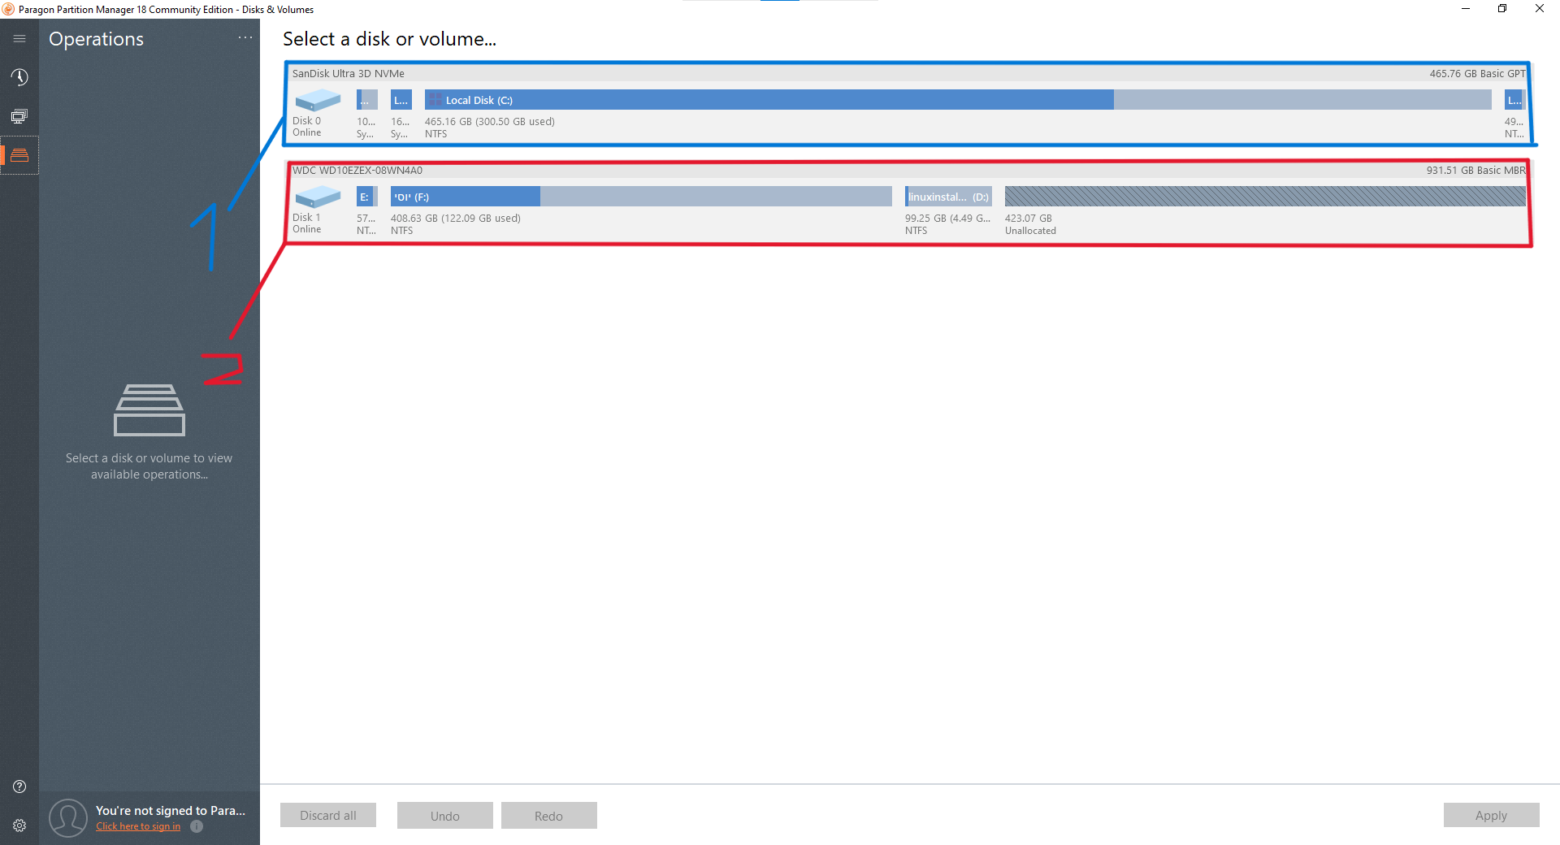
Task: Select the linuxinstal... (D:) volume
Action: [x=948, y=197]
